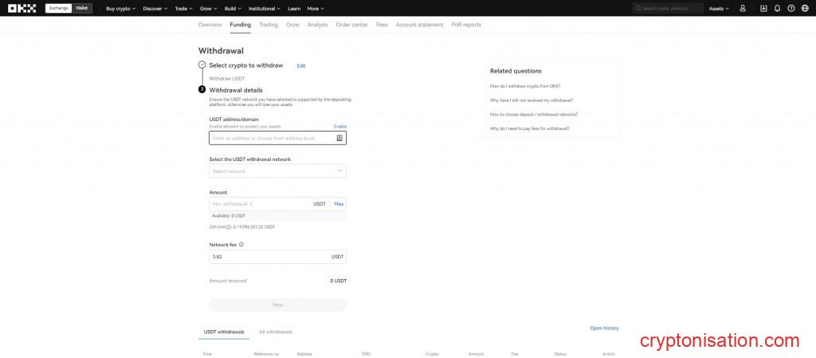Open the Account statement tab
Viewport: 816px width, 358px height.
pyautogui.click(x=419, y=25)
